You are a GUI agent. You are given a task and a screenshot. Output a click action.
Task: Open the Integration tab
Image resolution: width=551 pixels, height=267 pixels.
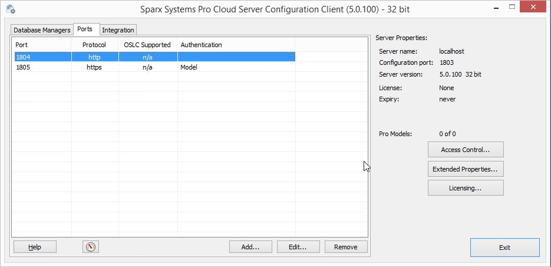118,30
